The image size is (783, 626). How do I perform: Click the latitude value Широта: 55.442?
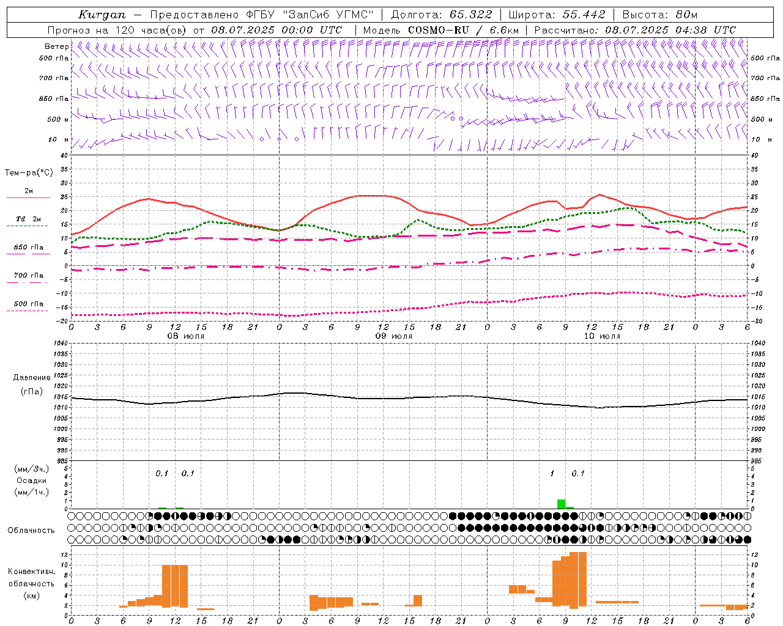click(x=557, y=15)
